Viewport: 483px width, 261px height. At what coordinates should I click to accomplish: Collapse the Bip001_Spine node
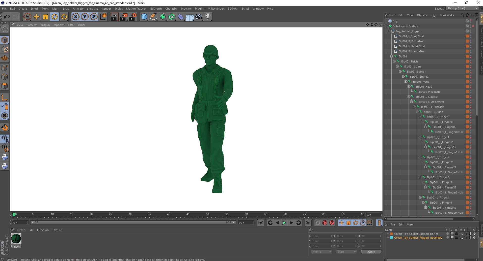397,67
